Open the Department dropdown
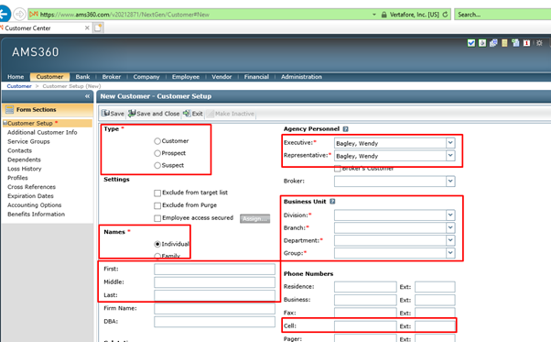The image size is (551, 342). coord(450,240)
